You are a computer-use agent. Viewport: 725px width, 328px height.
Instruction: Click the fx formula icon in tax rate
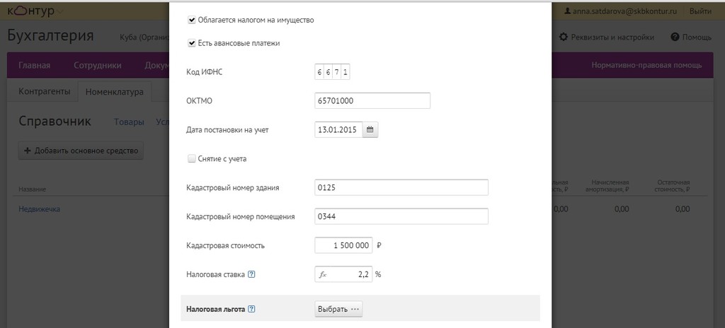(323, 274)
